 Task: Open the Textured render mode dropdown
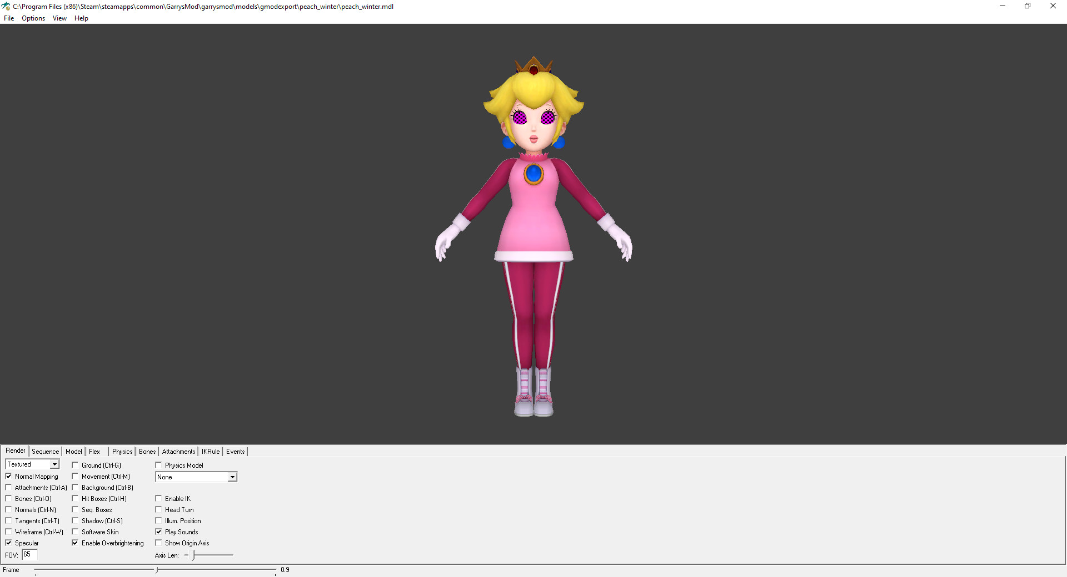coord(54,464)
